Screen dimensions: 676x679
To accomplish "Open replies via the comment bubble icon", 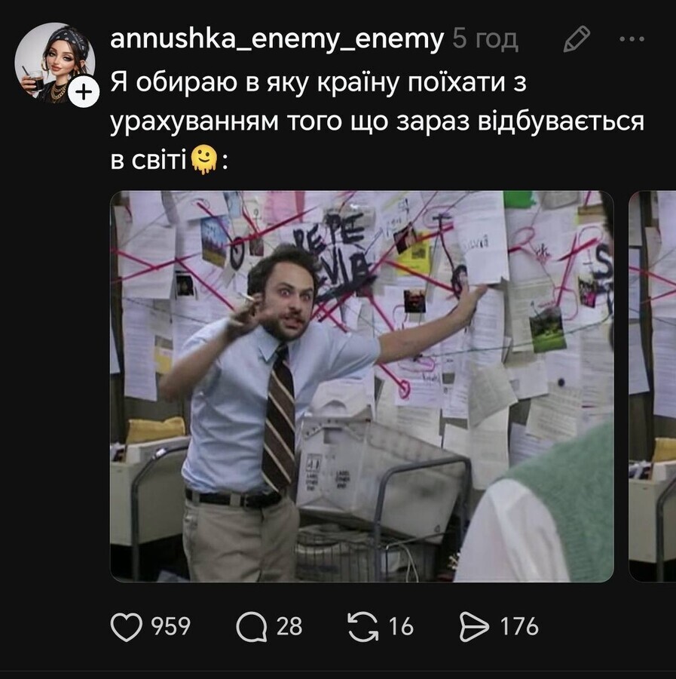I will point(251,627).
